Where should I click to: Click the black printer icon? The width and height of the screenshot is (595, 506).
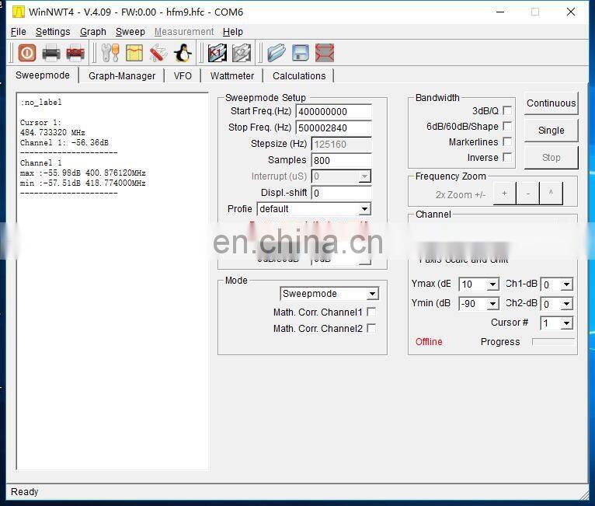pyautogui.click(x=51, y=53)
